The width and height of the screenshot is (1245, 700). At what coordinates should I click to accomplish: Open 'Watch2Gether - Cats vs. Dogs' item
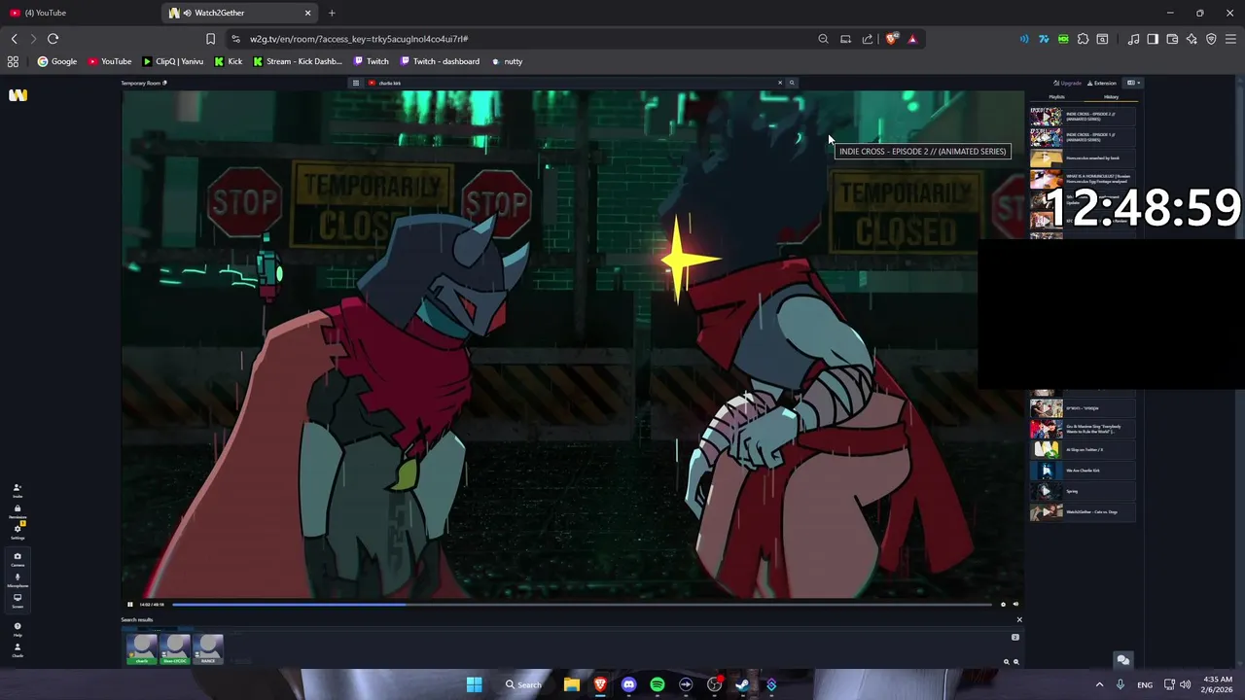[1083, 511]
